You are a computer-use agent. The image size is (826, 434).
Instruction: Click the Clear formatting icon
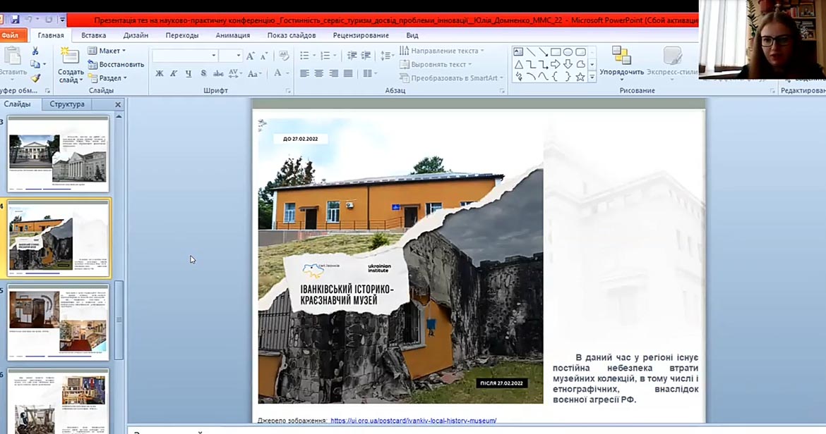point(283,56)
